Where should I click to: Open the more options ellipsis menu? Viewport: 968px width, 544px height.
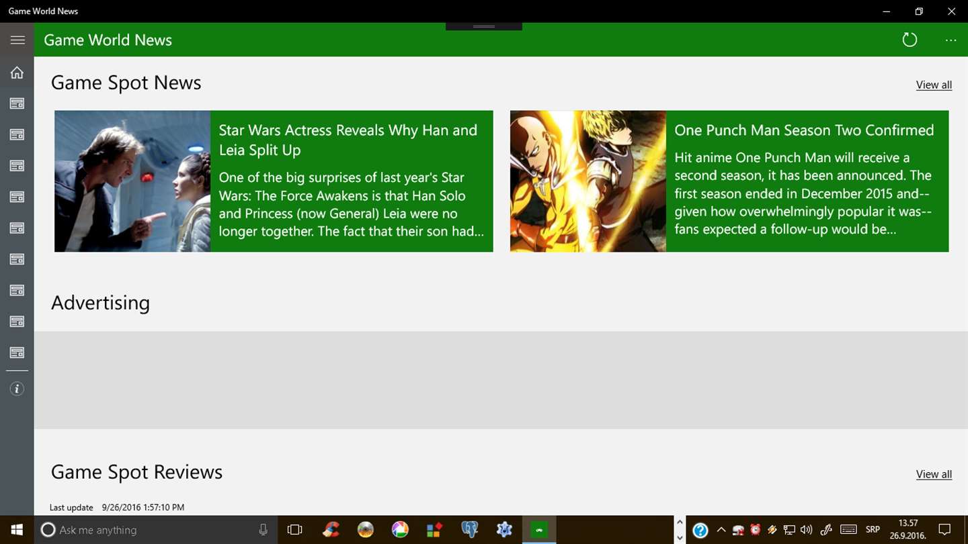[x=951, y=40]
